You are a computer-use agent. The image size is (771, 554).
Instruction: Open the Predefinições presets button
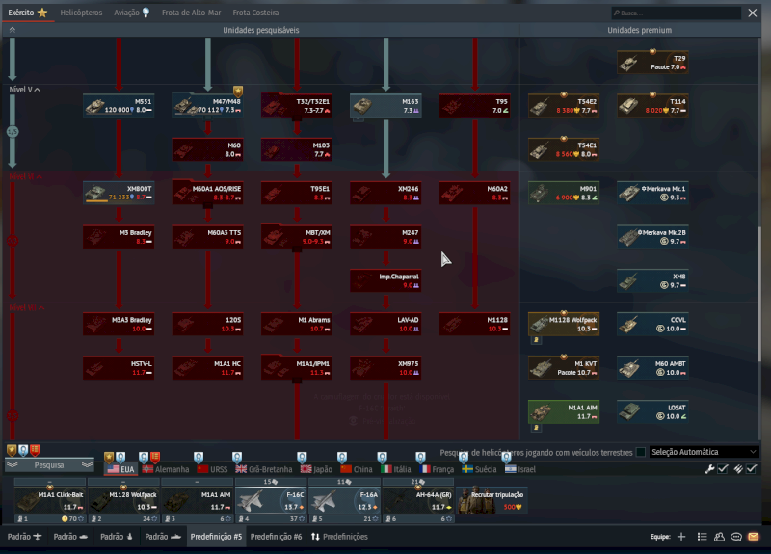coord(338,537)
